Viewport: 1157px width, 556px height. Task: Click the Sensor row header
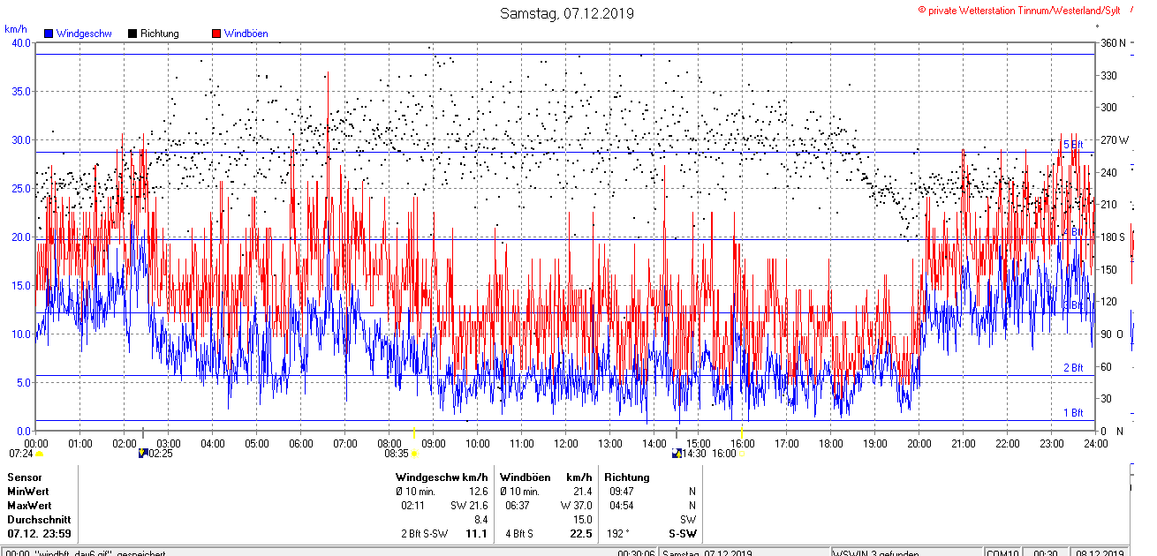click(25, 477)
